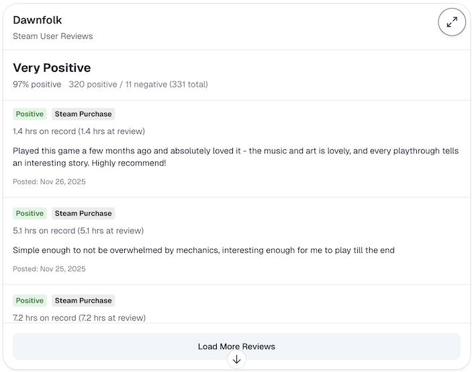Click Positive tag on the 7.2 hrs review
474x372 pixels.
point(30,301)
